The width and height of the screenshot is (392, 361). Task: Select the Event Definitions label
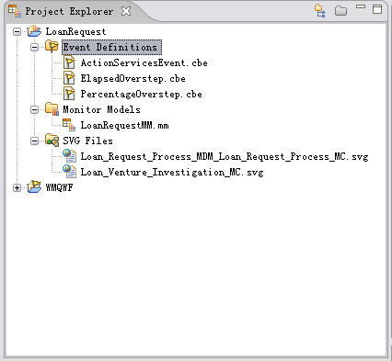coord(111,47)
